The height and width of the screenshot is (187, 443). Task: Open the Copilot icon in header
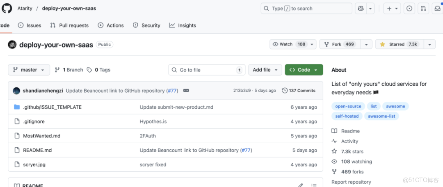[361, 8]
